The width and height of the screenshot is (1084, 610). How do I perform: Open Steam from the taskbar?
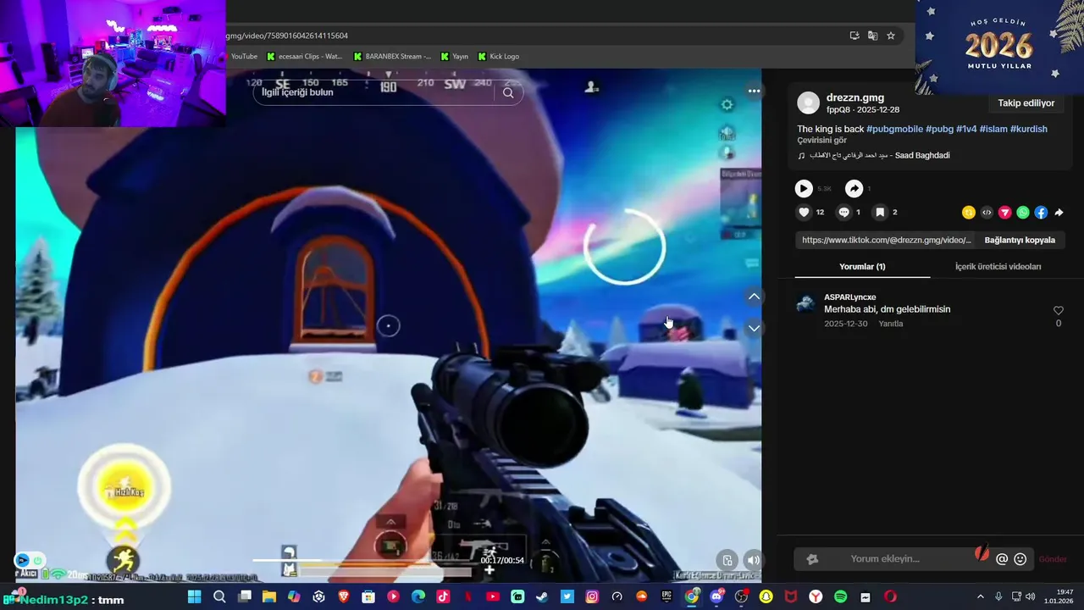coord(542,596)
